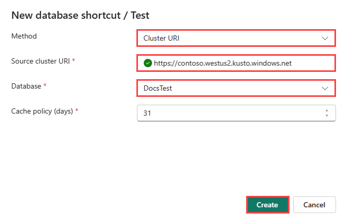Click the Database field label

[x=26, y=86]
